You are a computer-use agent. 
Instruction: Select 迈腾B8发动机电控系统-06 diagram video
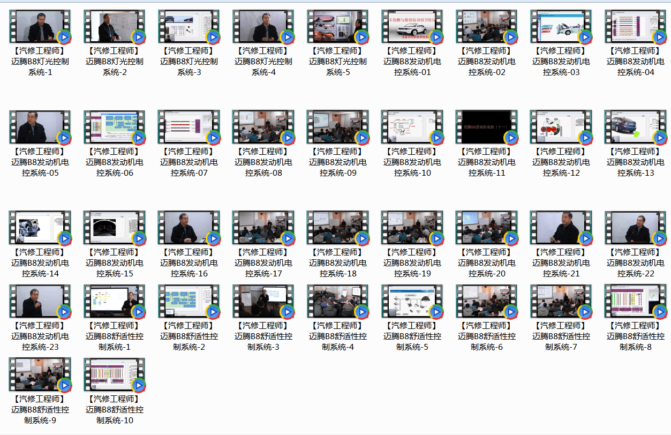tap(114, 127)
